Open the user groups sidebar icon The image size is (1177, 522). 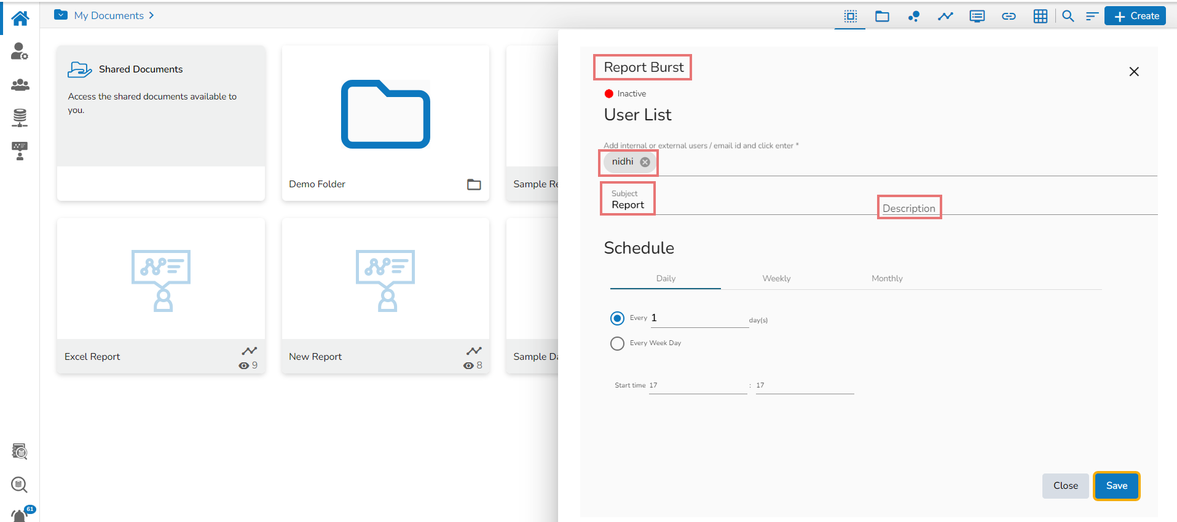20,85
